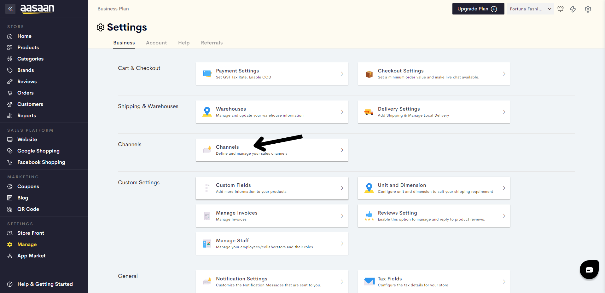
Task: Expand Payment Settings chevron arrow
Action: pos(342,74)
